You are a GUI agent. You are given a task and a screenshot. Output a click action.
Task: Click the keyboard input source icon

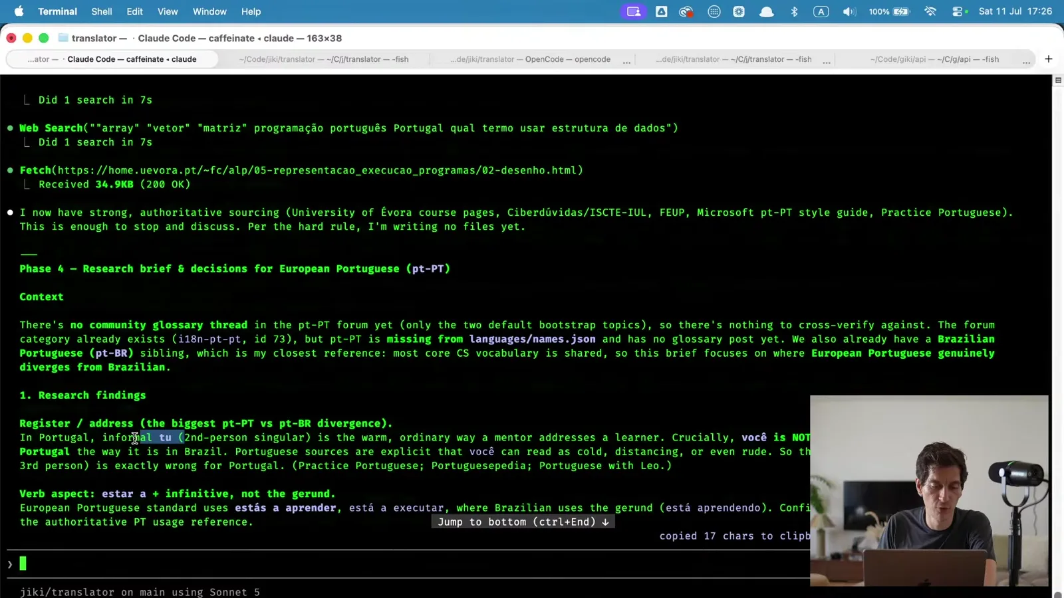(x=821, y=11)
